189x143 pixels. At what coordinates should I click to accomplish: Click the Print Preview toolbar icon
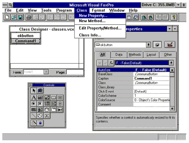pyautogui.click(x=35, y=17)
